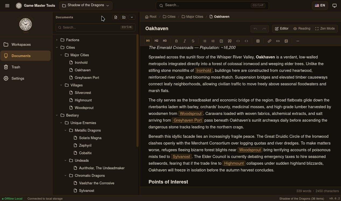Open Workspaces in the sidebar
Image resolution: width=341 pixels, height=201 pixels.
tap(26, 44)
